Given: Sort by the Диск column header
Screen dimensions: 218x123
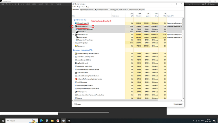Looking at the screenshot, I should click(146, 15).
